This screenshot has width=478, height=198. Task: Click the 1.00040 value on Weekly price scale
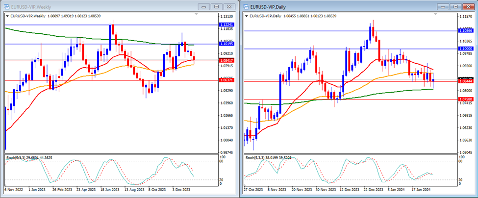226,140
